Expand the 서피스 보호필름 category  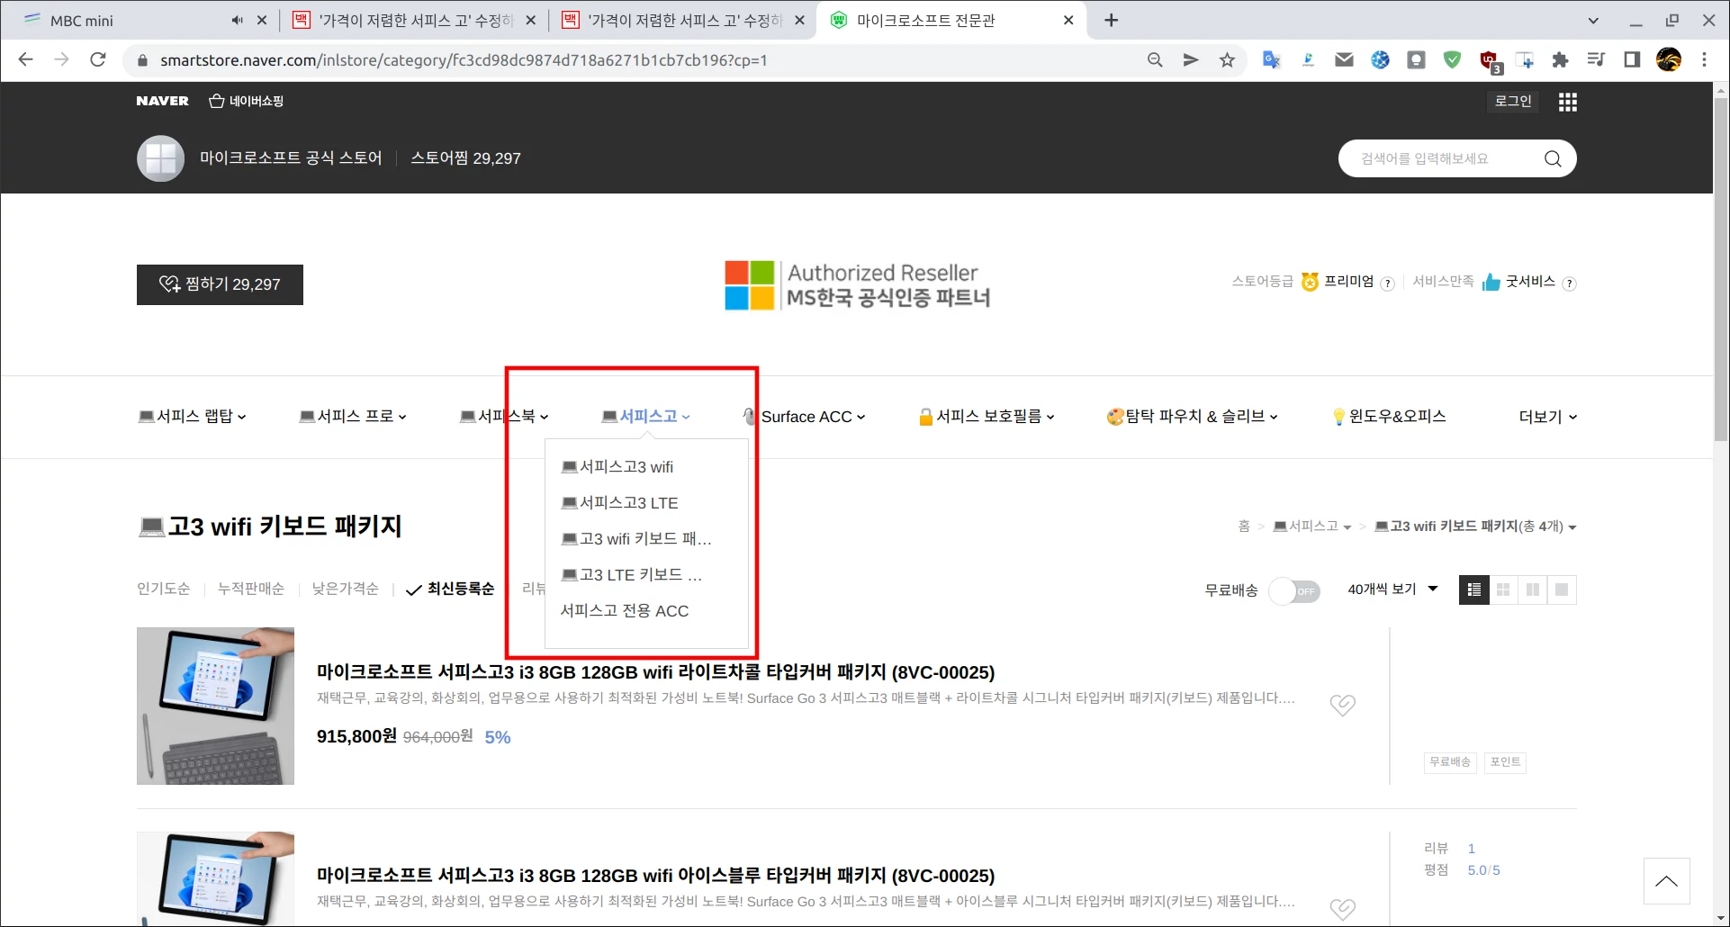[x=987, y=416]
